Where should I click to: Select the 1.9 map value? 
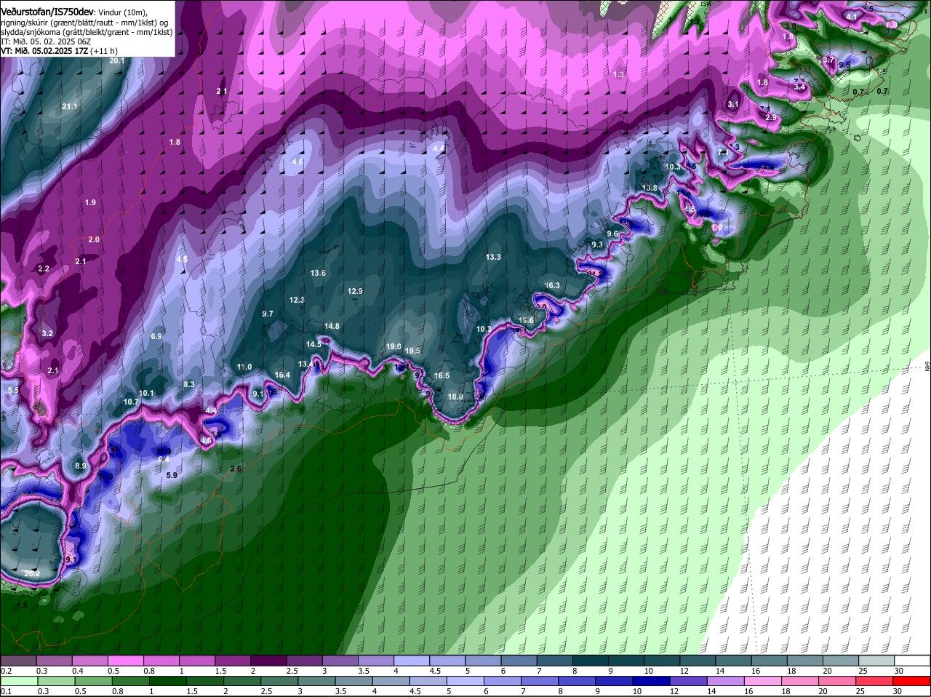pos(90,202)
